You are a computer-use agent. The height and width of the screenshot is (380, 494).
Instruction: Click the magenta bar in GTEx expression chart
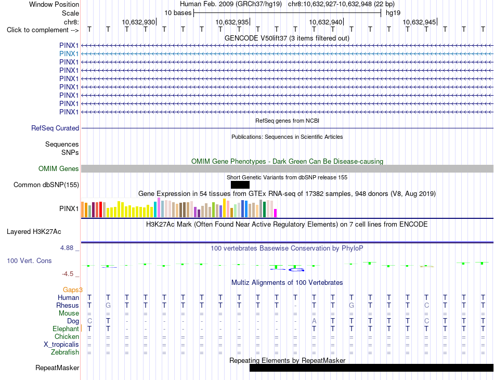(x=276, y=213)
